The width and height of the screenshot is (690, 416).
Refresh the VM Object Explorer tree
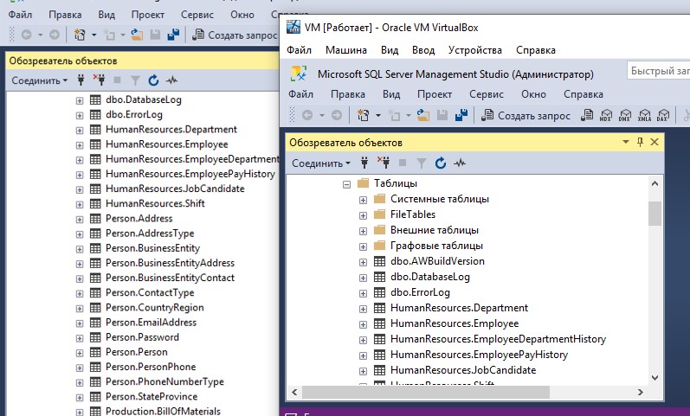pos(441,163)
